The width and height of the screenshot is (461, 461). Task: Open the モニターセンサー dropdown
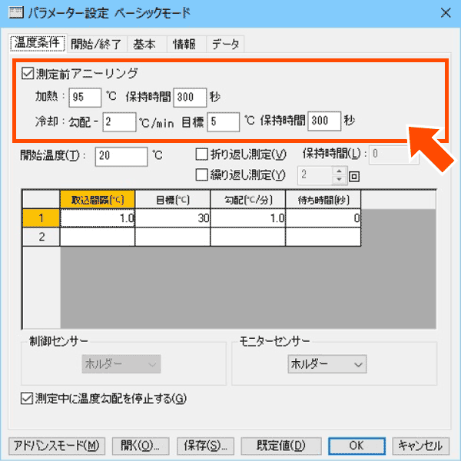point(326,364)
